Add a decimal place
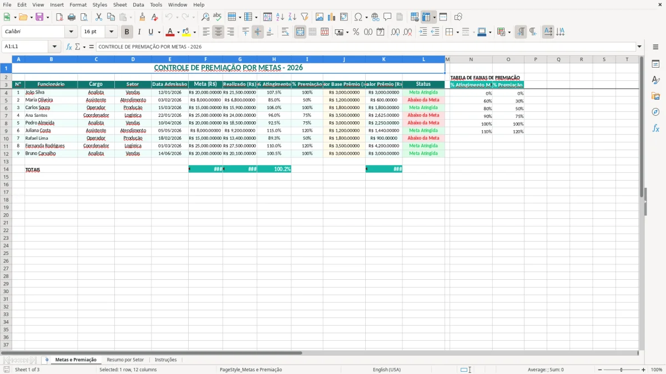 point(395,32)
